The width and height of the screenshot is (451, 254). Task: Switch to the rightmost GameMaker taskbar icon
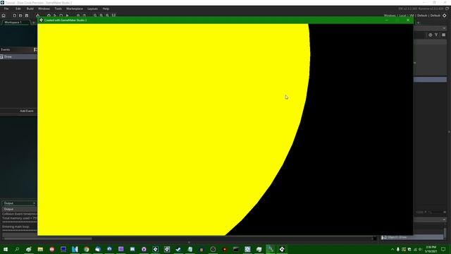[282, 249]
